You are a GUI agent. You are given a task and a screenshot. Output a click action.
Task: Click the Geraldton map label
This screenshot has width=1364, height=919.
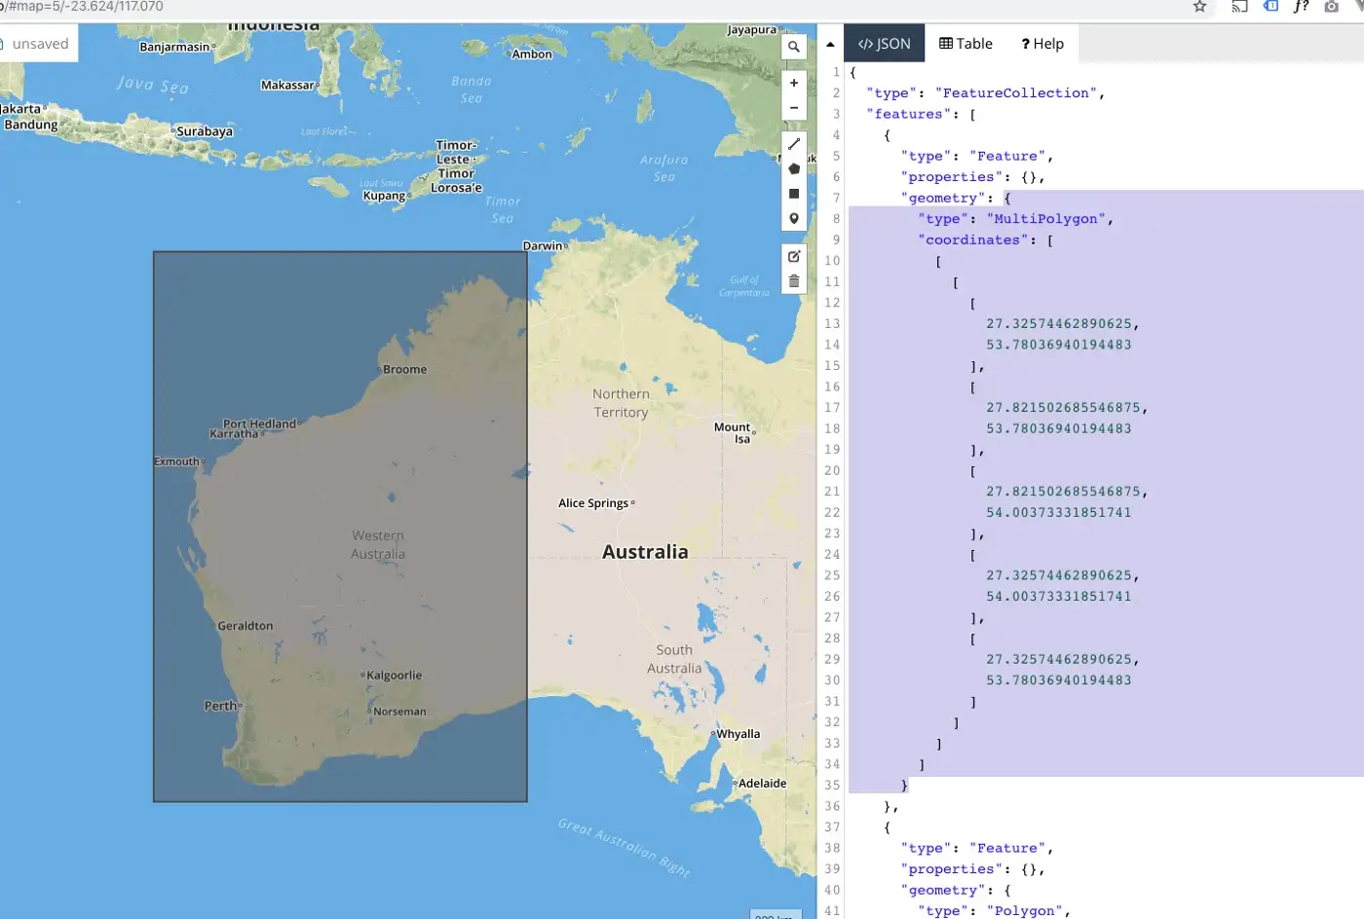click(x=246, y=626)
